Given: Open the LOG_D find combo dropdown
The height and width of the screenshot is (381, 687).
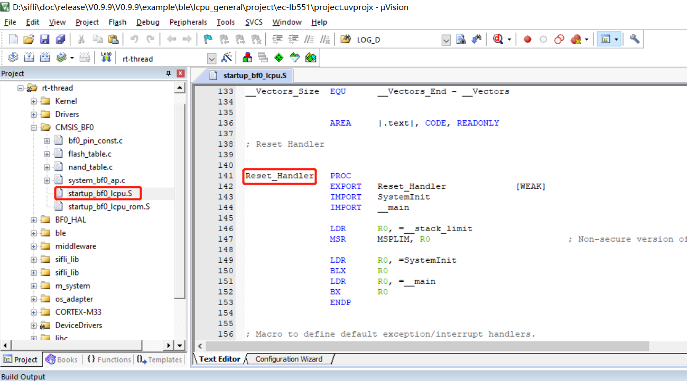Looking at the screenshot, I should point(445,40).
